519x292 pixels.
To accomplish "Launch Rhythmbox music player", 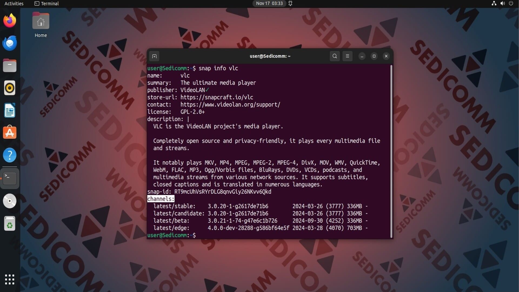I will pos(10,88).
